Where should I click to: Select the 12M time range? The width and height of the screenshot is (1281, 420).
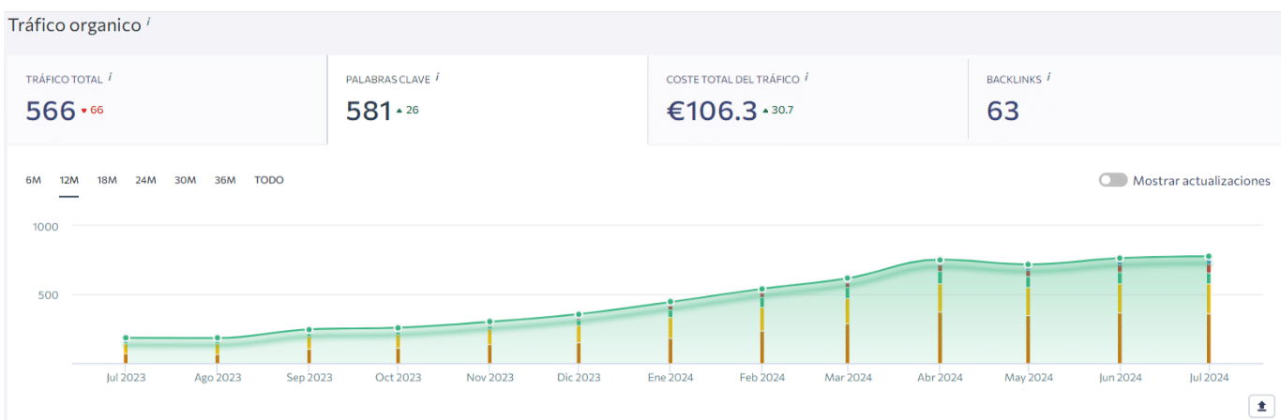point(68,180)
